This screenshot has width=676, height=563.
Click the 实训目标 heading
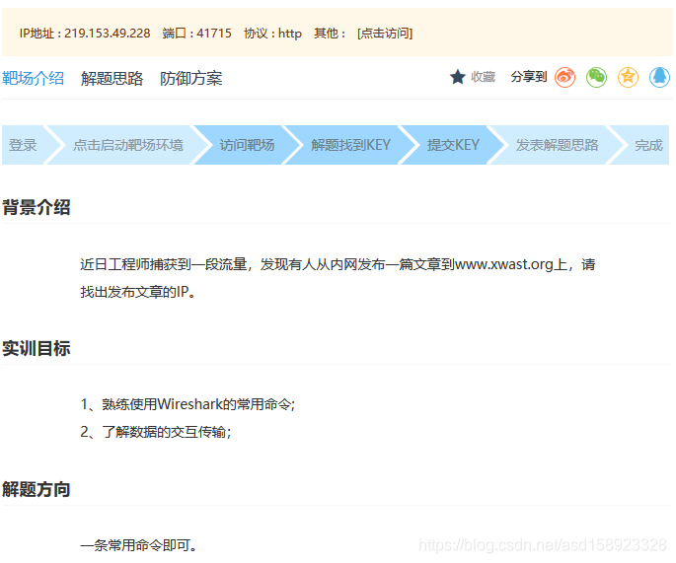coord(37,348)
